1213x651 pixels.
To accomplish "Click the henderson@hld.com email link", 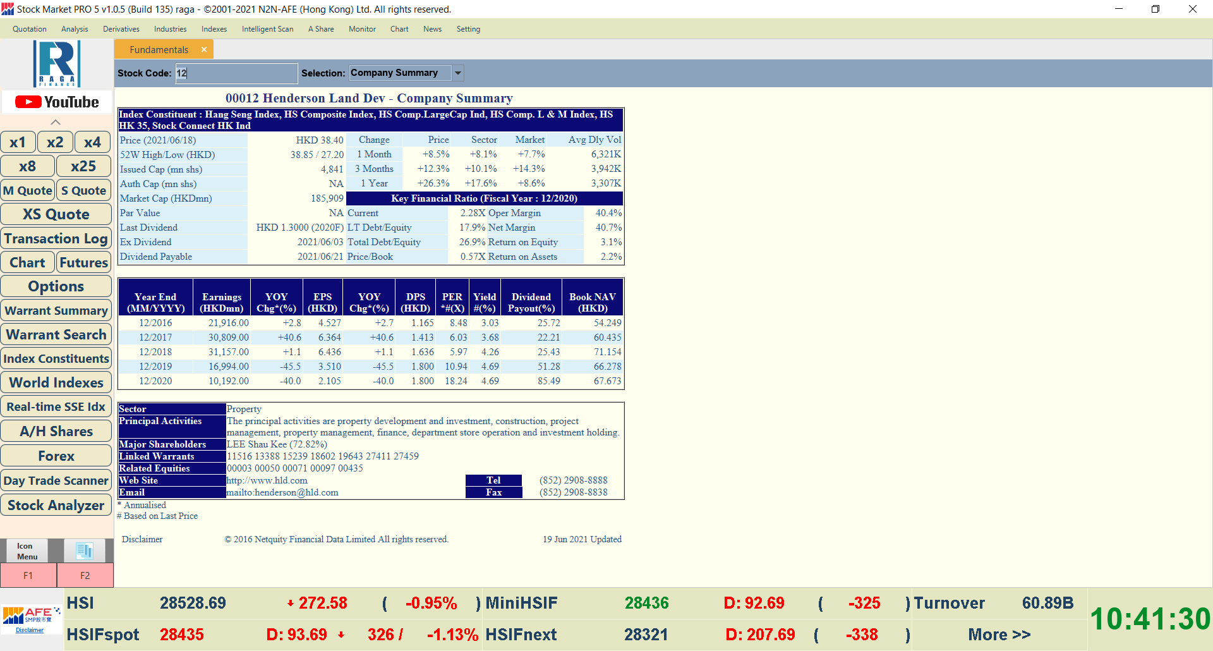I will 282,492.
